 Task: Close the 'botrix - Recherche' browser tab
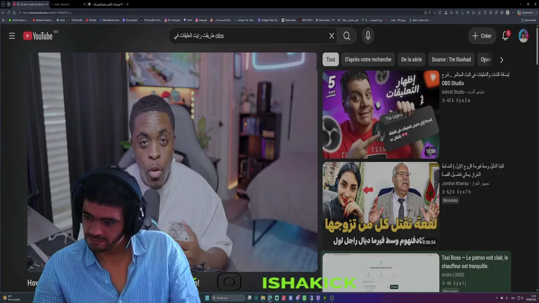pyautogui.click(x=84, y=4)
